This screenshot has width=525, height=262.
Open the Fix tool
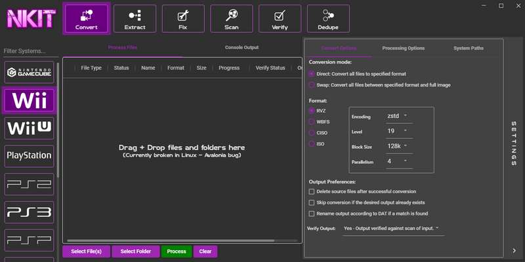click(x=183, y=18)
